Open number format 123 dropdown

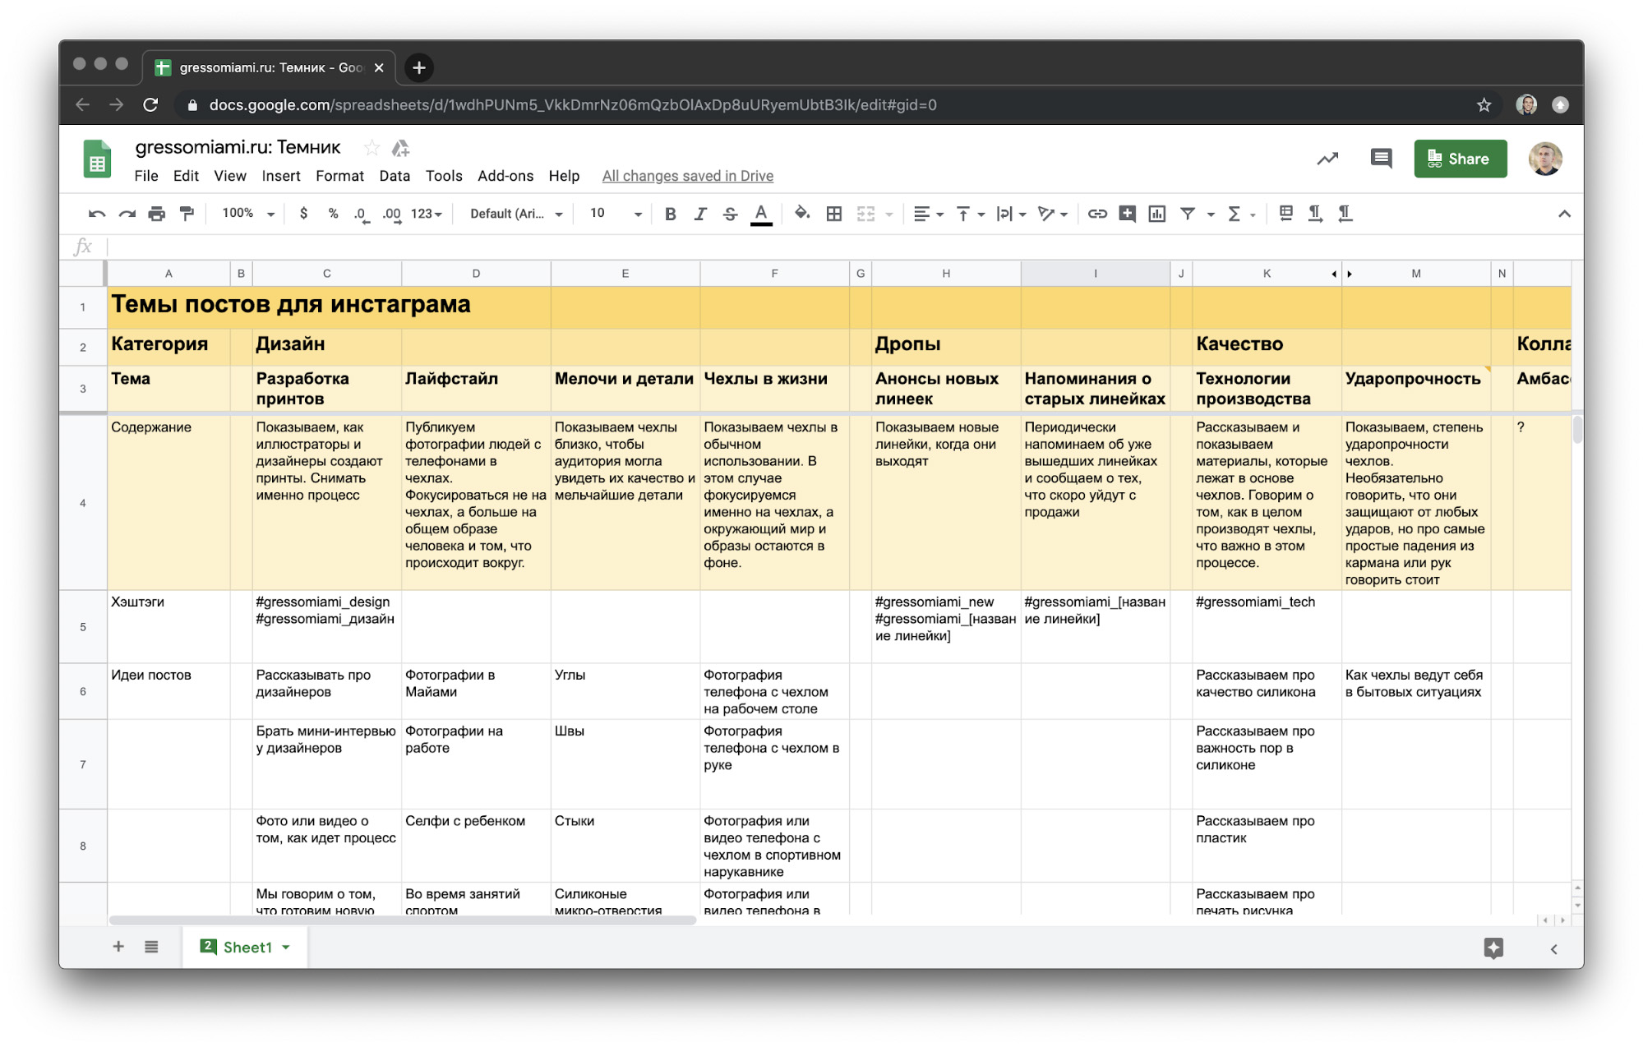[426, 214]
